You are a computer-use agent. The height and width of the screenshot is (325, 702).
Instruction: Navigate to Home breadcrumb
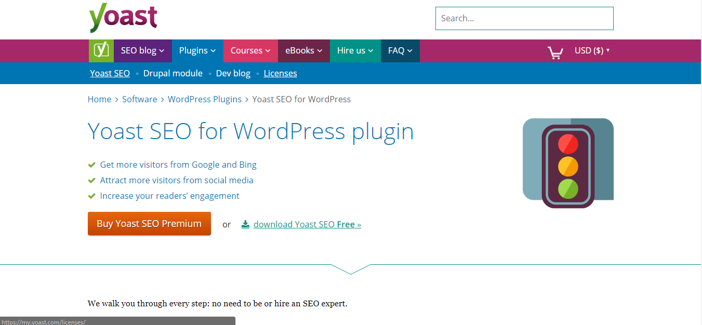click(99, 99)
